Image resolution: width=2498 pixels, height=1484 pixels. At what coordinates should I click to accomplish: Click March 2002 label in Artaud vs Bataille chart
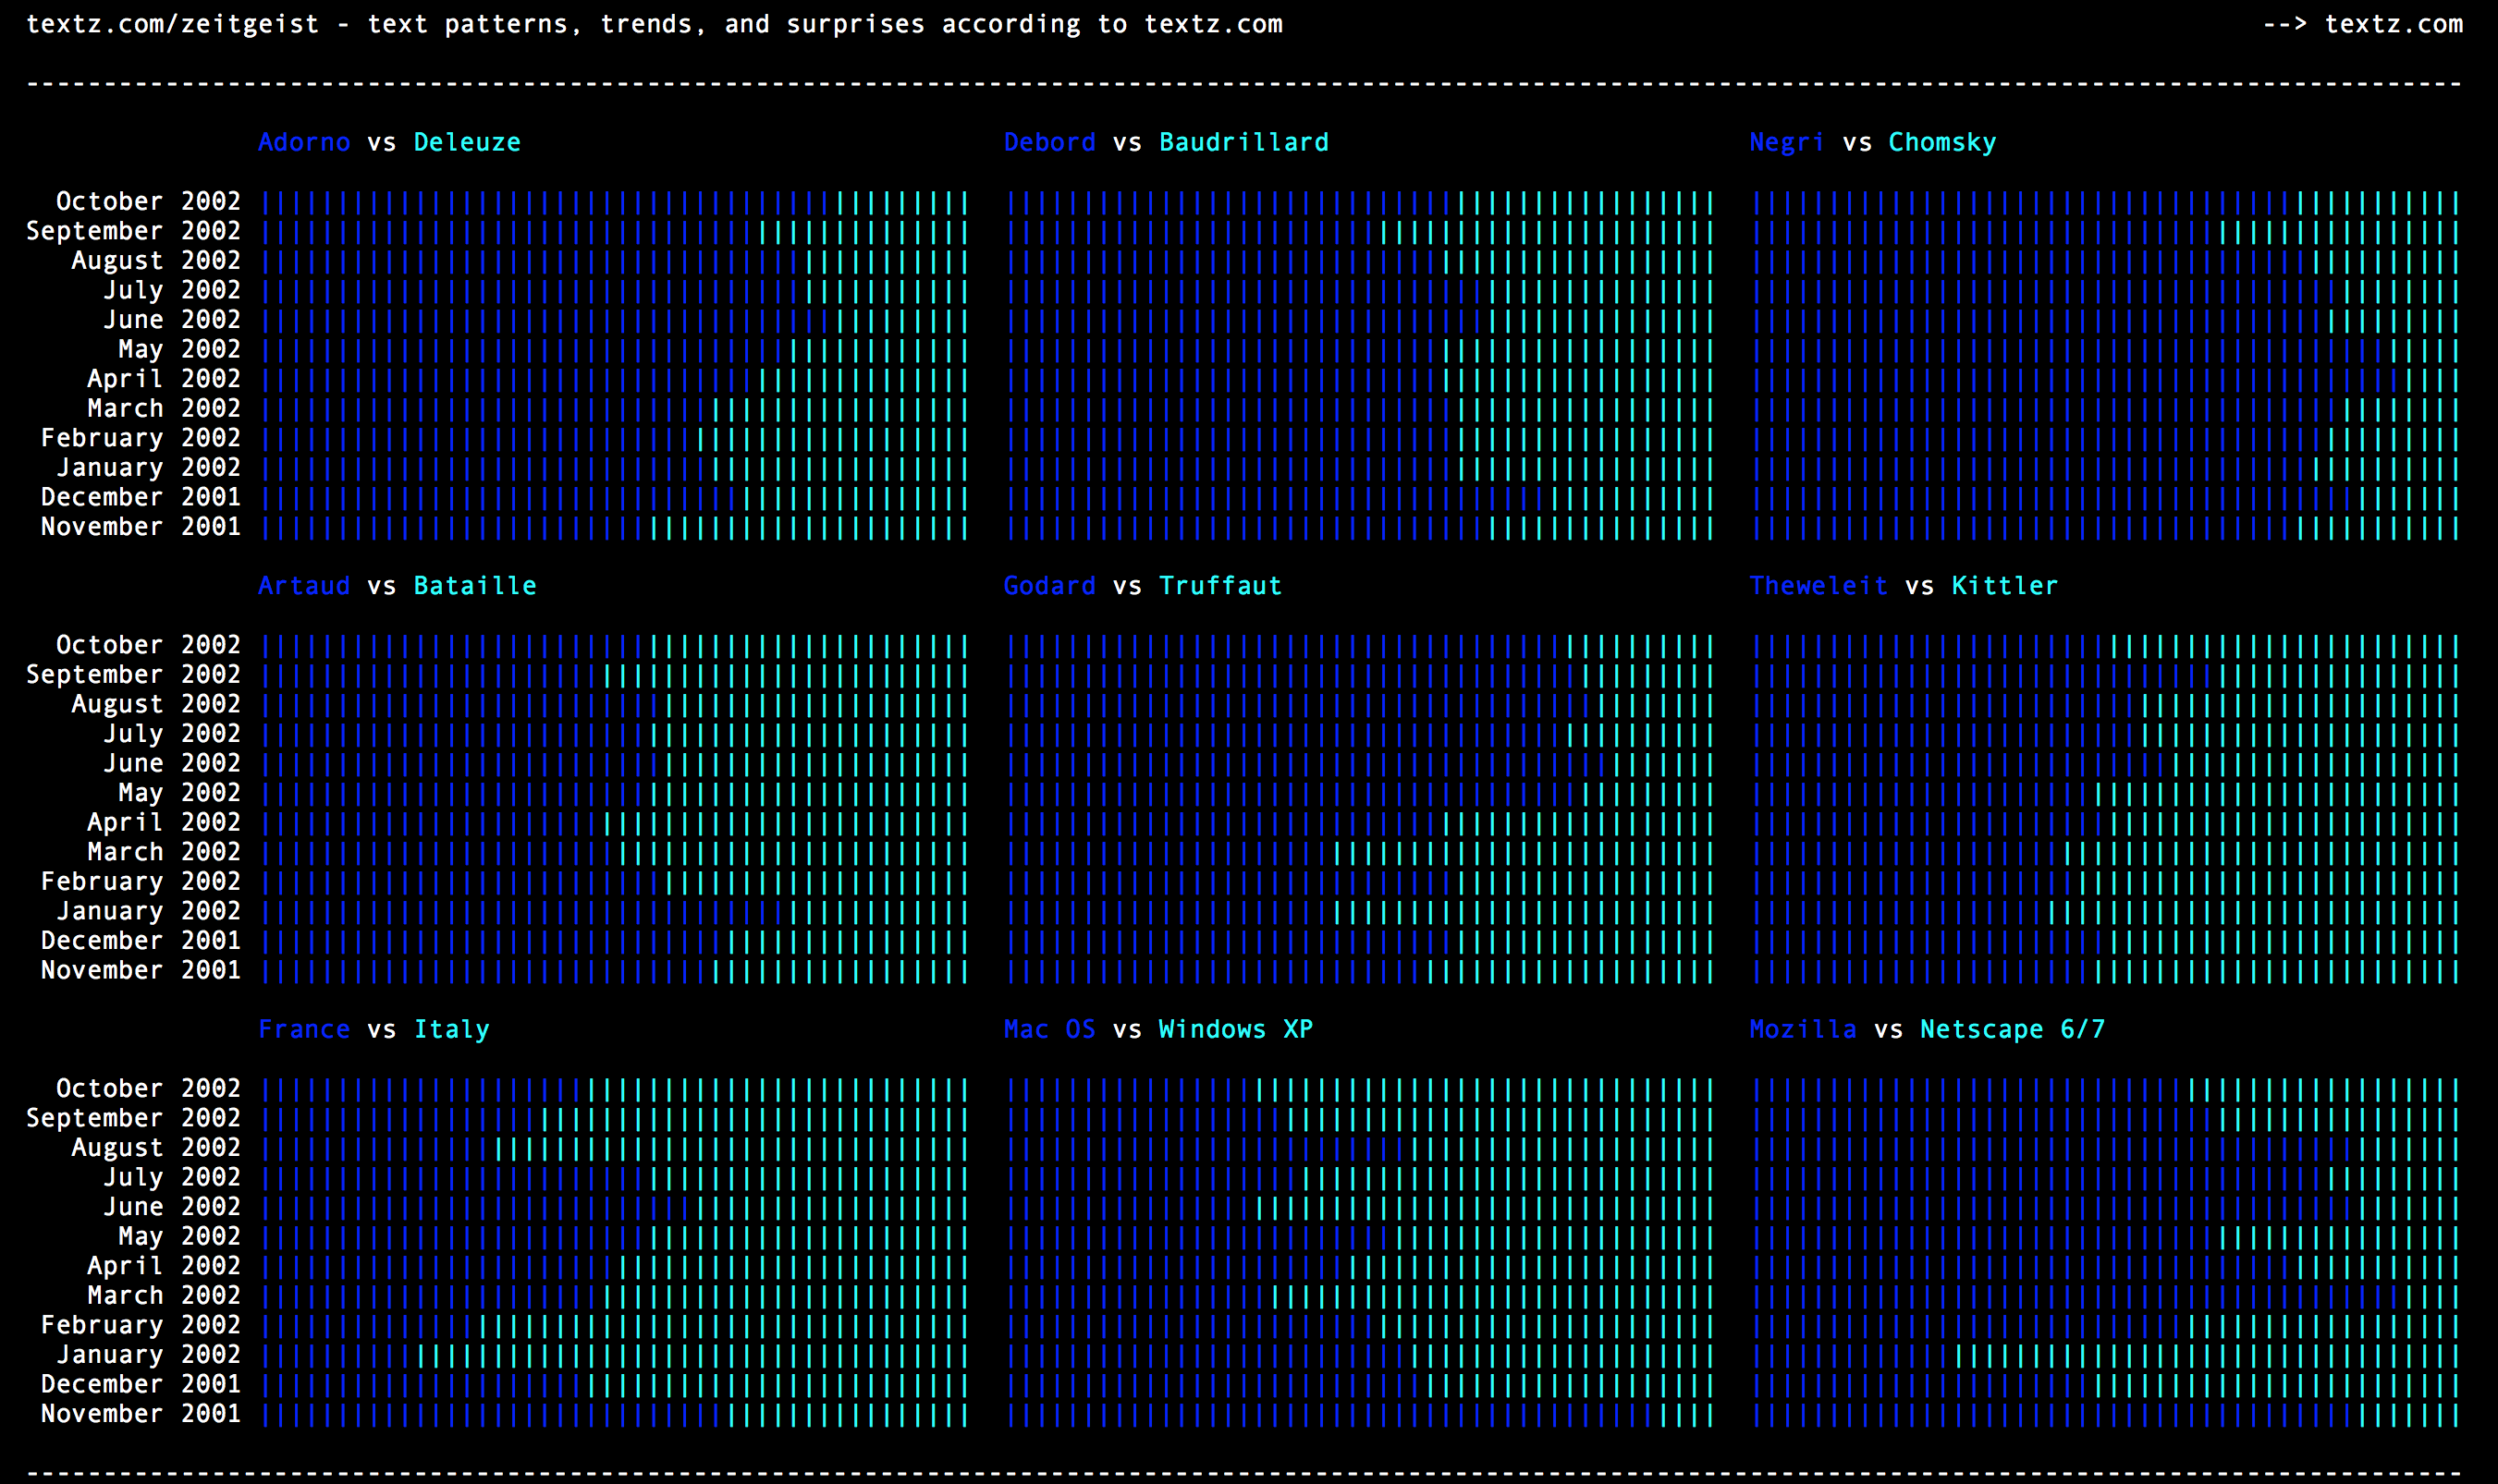164,852
